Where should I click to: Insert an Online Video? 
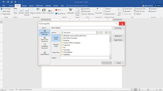pyautogui.click(x=77, y=12)
